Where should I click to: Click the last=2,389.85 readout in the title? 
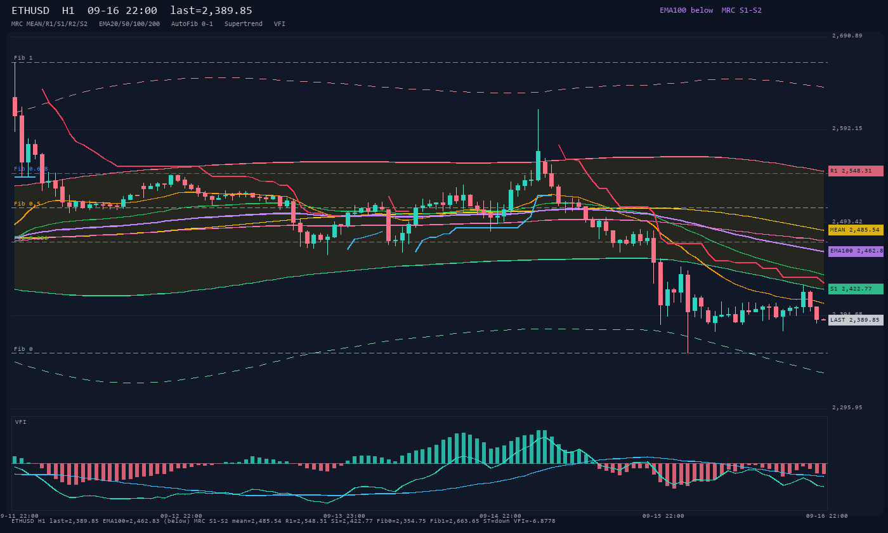click(211, 10)
